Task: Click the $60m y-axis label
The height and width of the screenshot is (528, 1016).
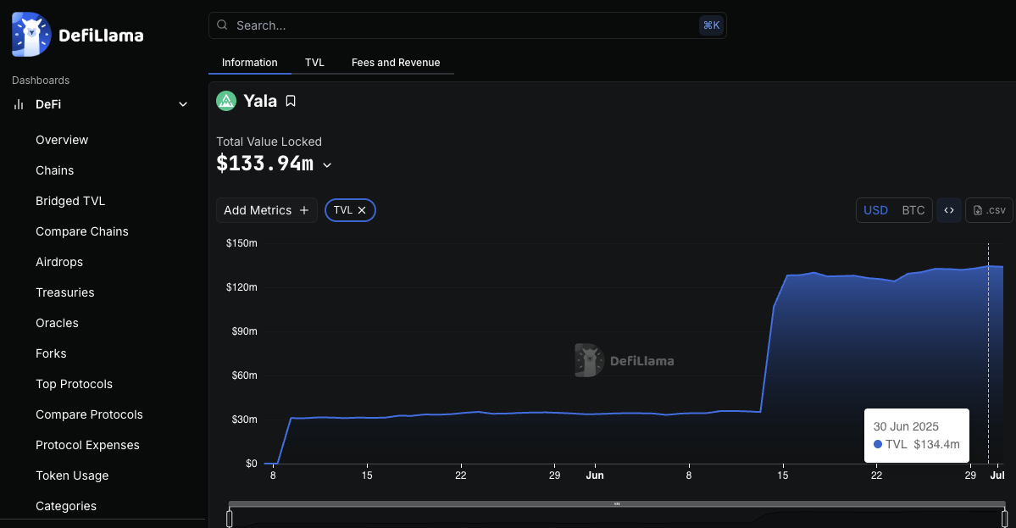Action: (x=244, y=375)
